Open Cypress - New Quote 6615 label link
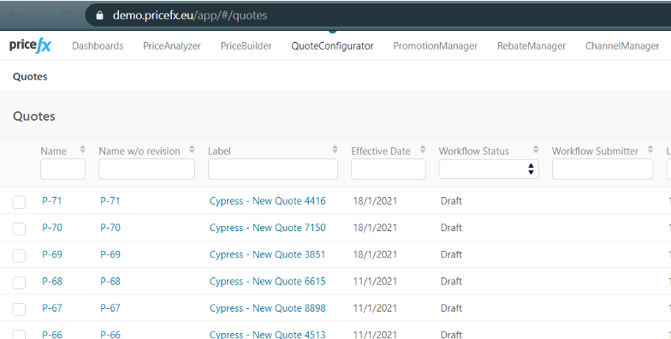The height and width of the screenshot is (339, 671). click(x=267, y=281)
